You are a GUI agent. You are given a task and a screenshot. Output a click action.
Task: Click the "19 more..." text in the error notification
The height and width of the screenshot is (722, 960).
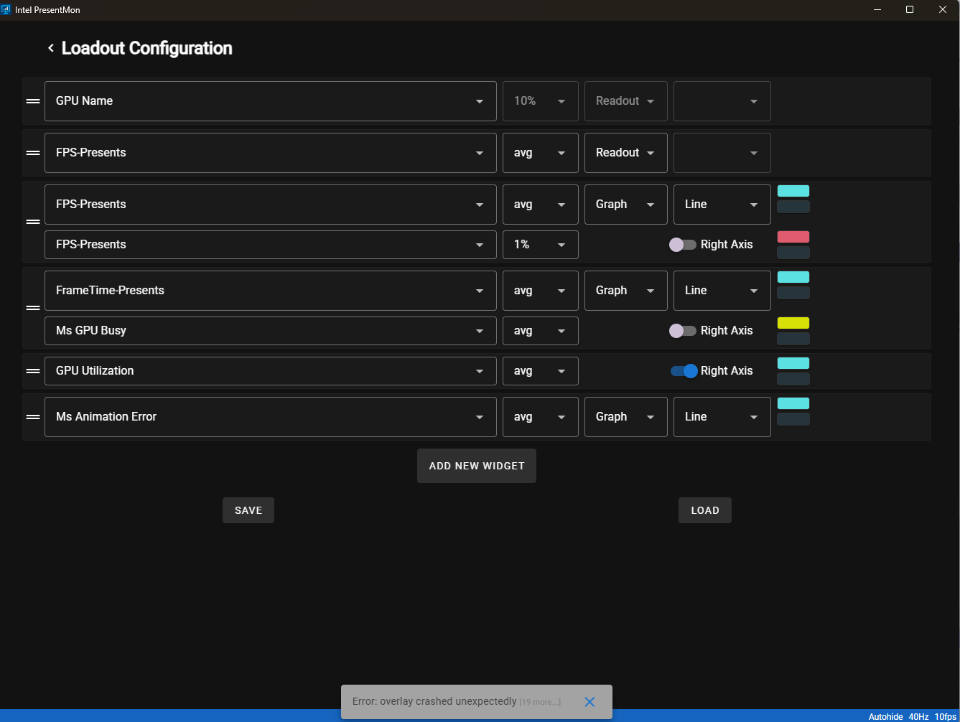pyautogui.click(x=540, y=702)
